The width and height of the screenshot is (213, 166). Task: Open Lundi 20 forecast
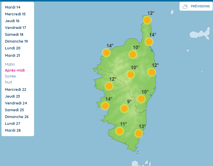click(13, 48)
